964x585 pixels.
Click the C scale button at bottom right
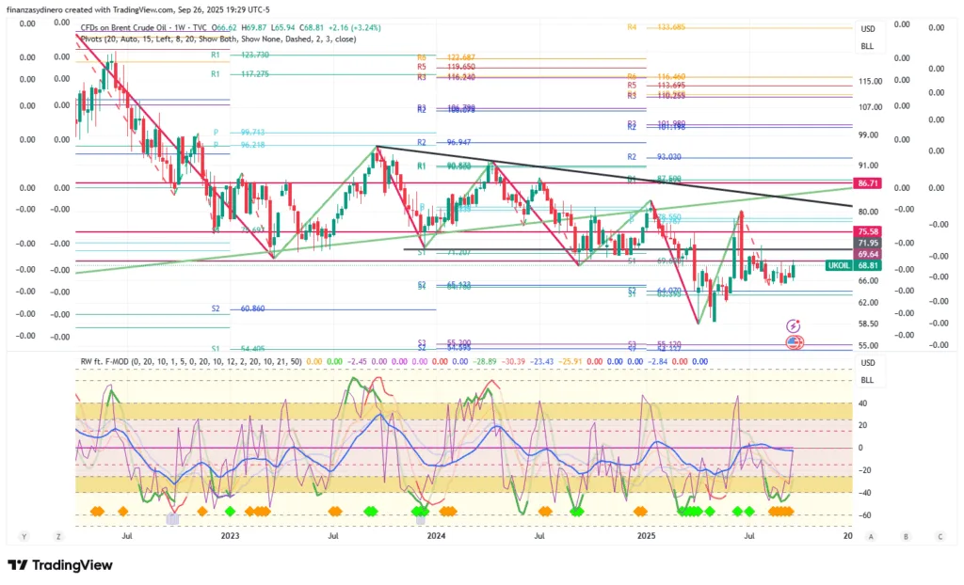(940, 536)
